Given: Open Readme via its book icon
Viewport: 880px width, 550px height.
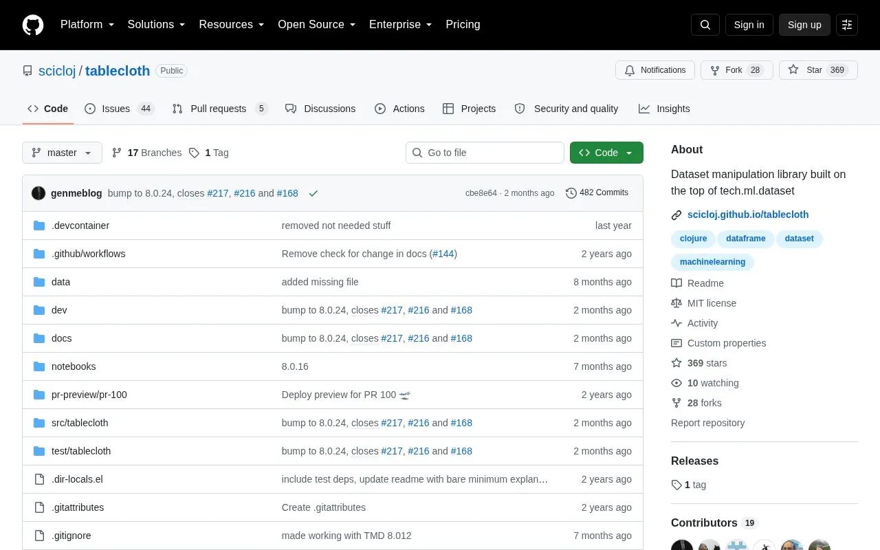Looking at the screenshot, I should point(676,283).
